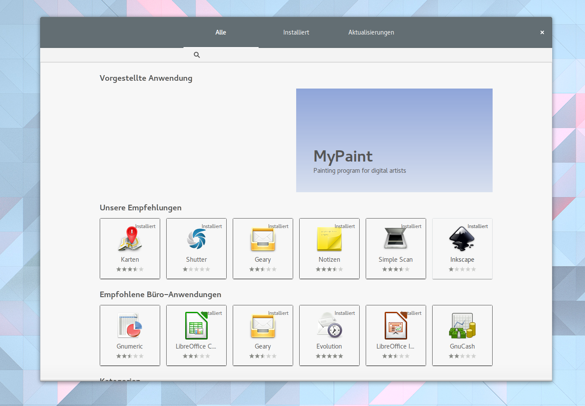
Task: Select the LibreOffice Impress icon
Action: pyautogui.click(x=395, y=326)
